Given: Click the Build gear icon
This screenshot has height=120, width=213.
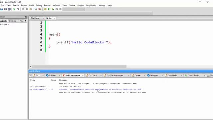Looking at the screenshot, I should pyautogui.click(x=45, y=9).
